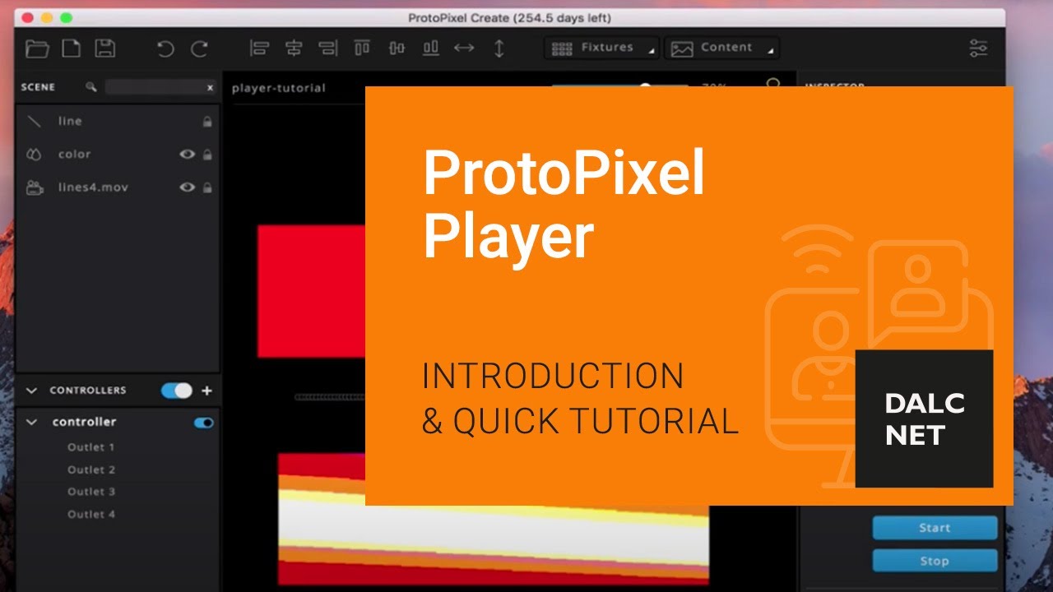Select the controller entry name

pyautogui.click(x=84, y=422)
